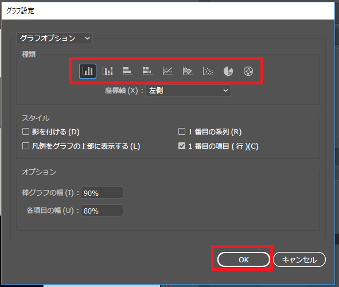Pick the scatter graph type icon
339x287 pixels.
[x=208, y=71]
